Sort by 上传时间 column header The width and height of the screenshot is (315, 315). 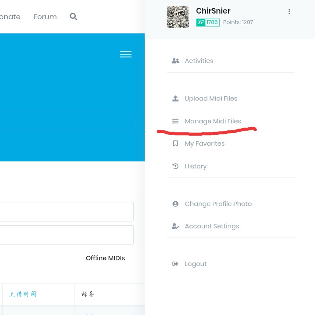pos(23,294)
